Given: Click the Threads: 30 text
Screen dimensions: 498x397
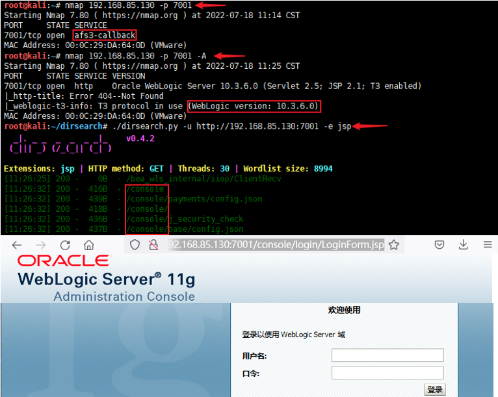Looking at the screenshot, I should click(203, 168).
